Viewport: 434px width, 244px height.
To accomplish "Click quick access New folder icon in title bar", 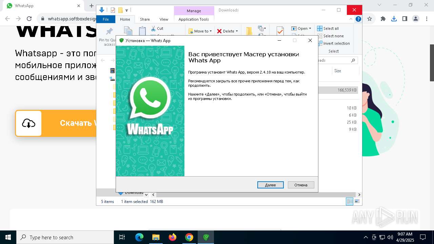I will (x=120, y=10).
